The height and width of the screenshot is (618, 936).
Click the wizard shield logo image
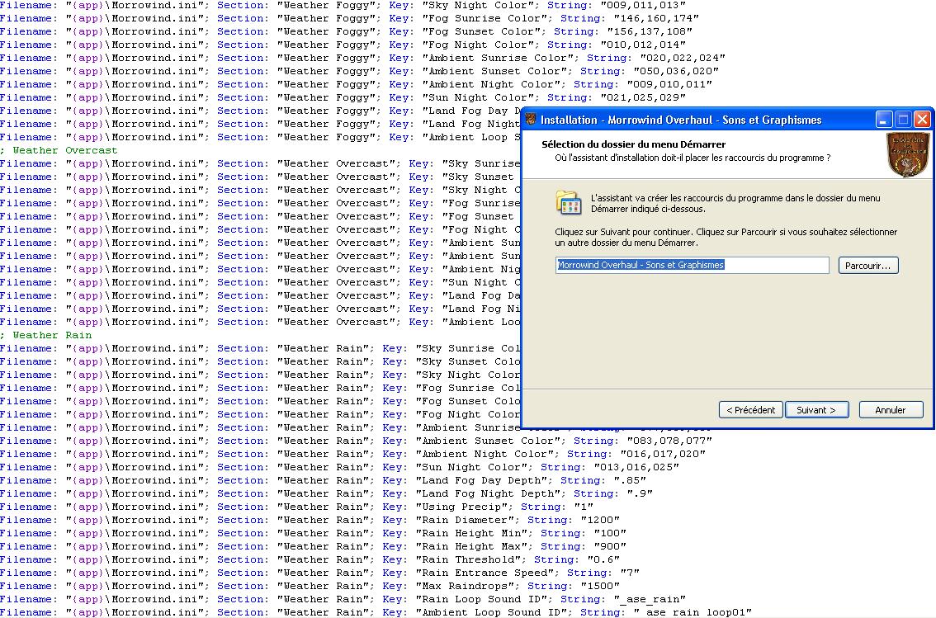(908, 155)
